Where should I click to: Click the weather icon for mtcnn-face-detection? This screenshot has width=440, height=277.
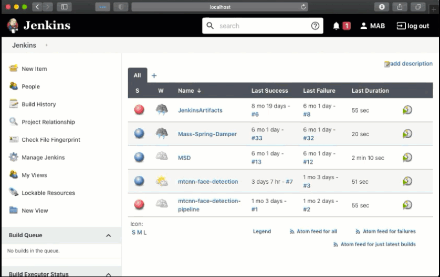pyautogui.click(x=161, y=181)
